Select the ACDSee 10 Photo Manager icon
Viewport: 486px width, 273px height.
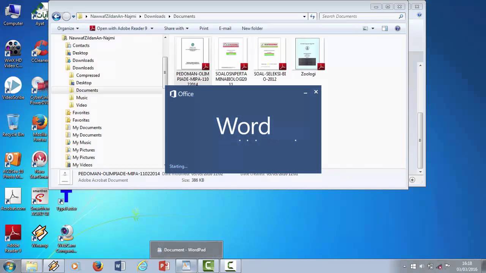tap(13, 165)
